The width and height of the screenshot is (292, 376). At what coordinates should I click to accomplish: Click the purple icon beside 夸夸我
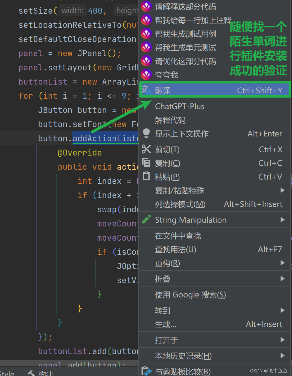(146, 74)
